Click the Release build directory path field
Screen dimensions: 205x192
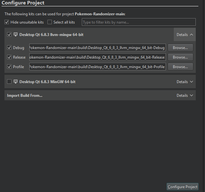point(97,57)
